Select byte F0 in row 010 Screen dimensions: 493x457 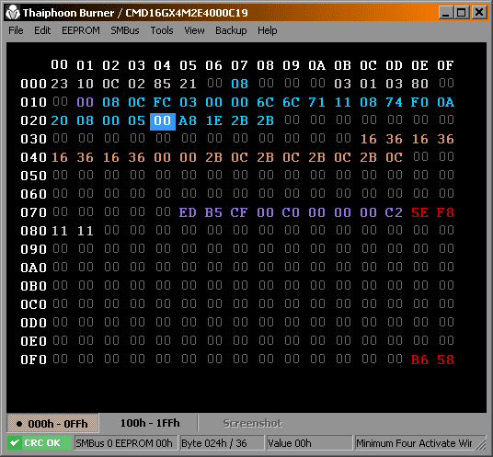click(419, 102)
